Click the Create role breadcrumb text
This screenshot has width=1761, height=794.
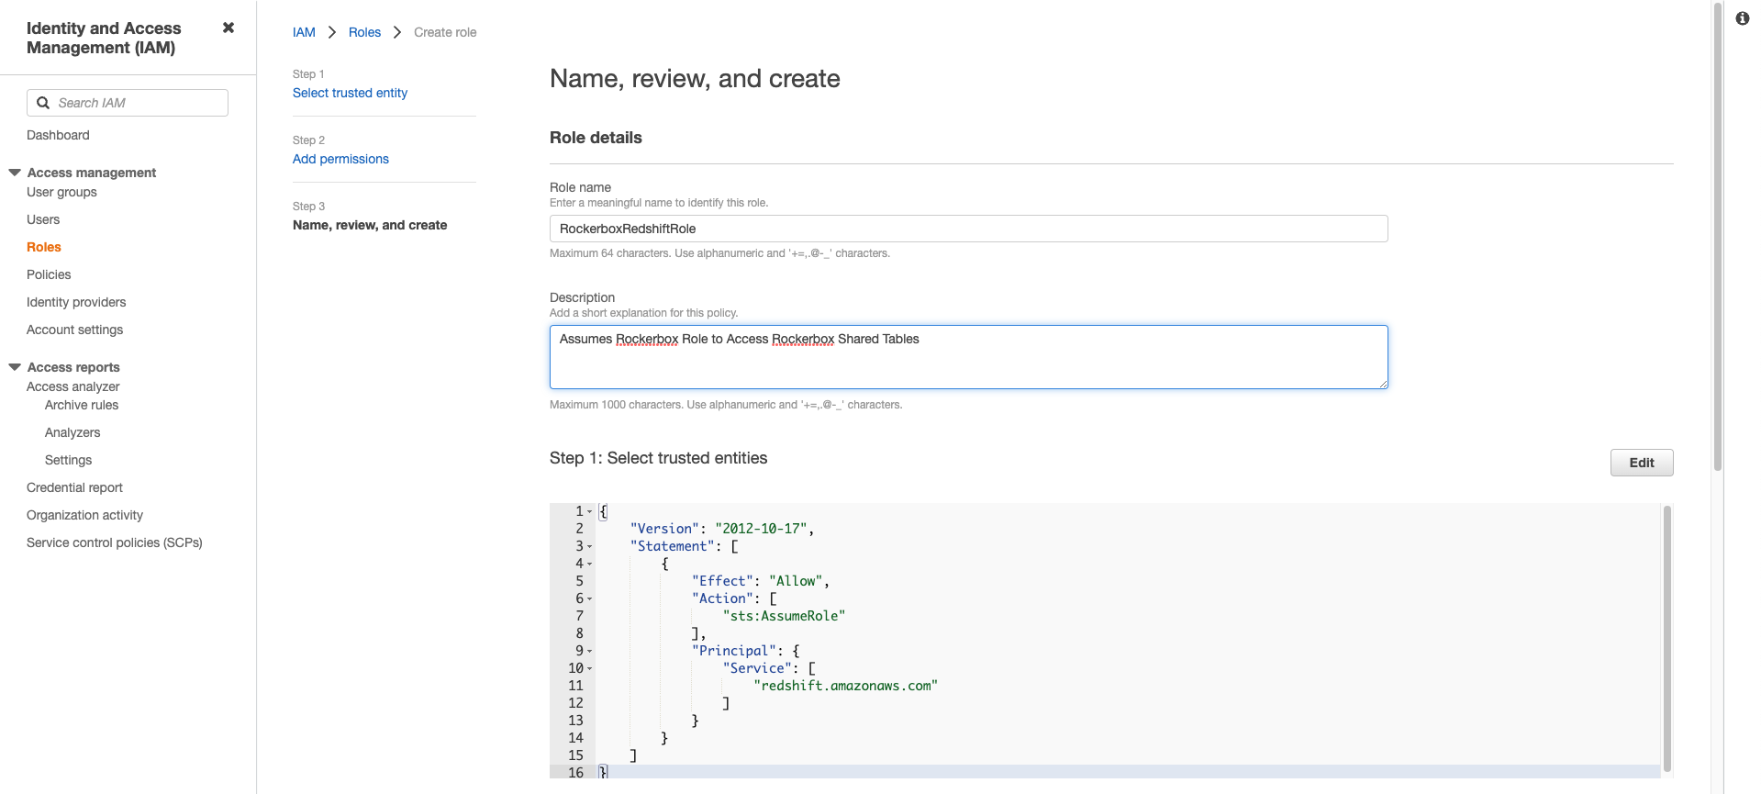click(445, 32)
